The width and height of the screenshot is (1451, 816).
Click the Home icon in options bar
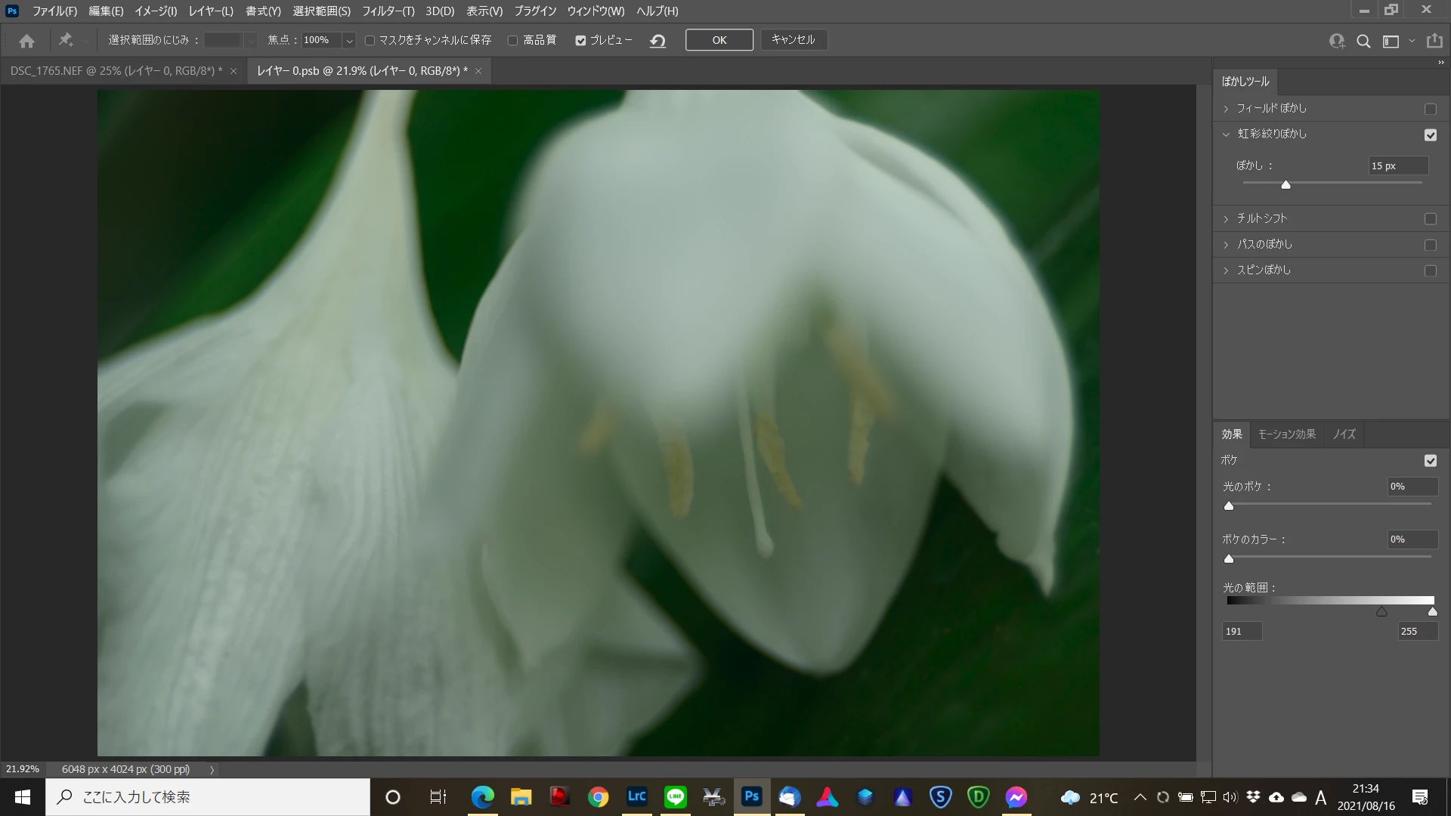[x=27, y=41]
